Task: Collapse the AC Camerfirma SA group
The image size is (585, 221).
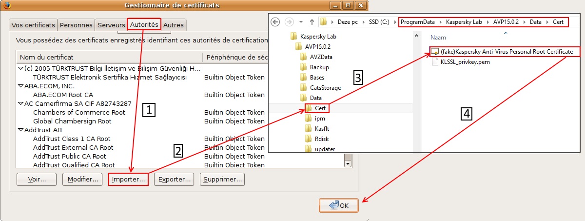Action: [x=20, y=104]
